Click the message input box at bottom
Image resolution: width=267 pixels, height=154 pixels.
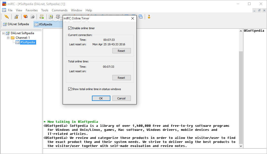point(154,151)
